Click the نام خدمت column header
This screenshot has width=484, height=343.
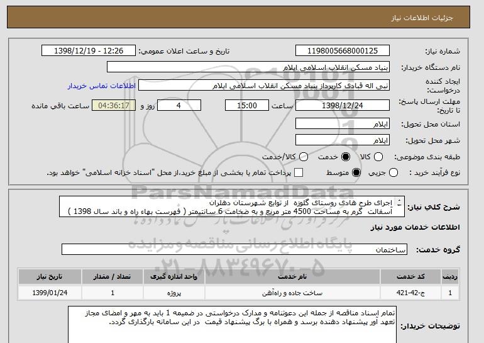292,276
